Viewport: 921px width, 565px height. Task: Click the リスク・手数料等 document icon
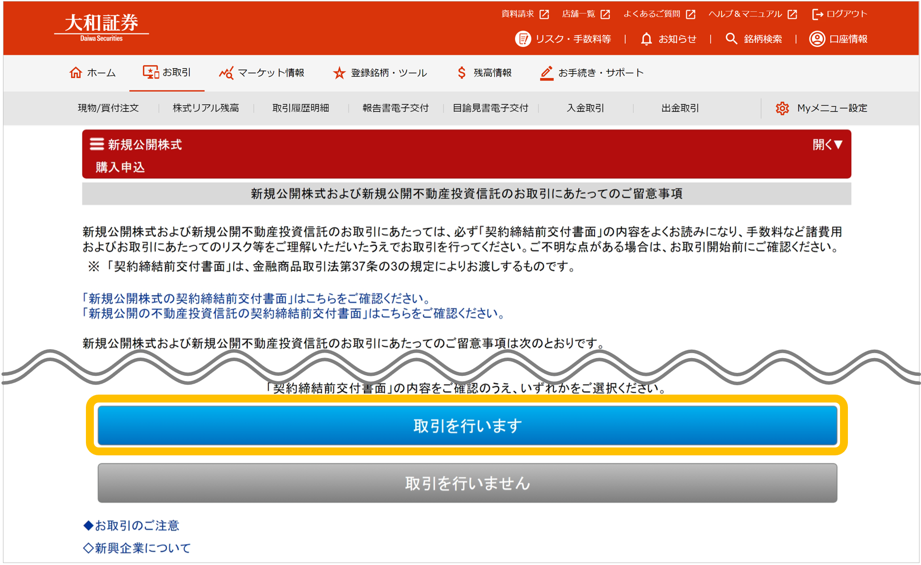coord(523,39)
